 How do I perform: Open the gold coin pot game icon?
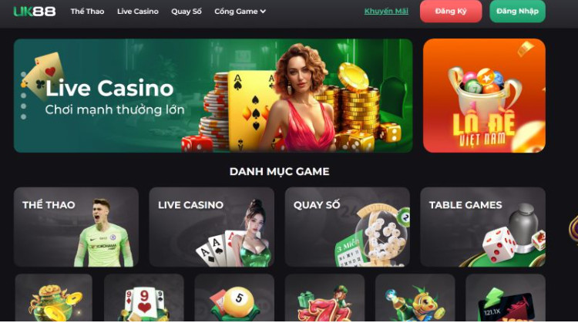pos(53,298)
